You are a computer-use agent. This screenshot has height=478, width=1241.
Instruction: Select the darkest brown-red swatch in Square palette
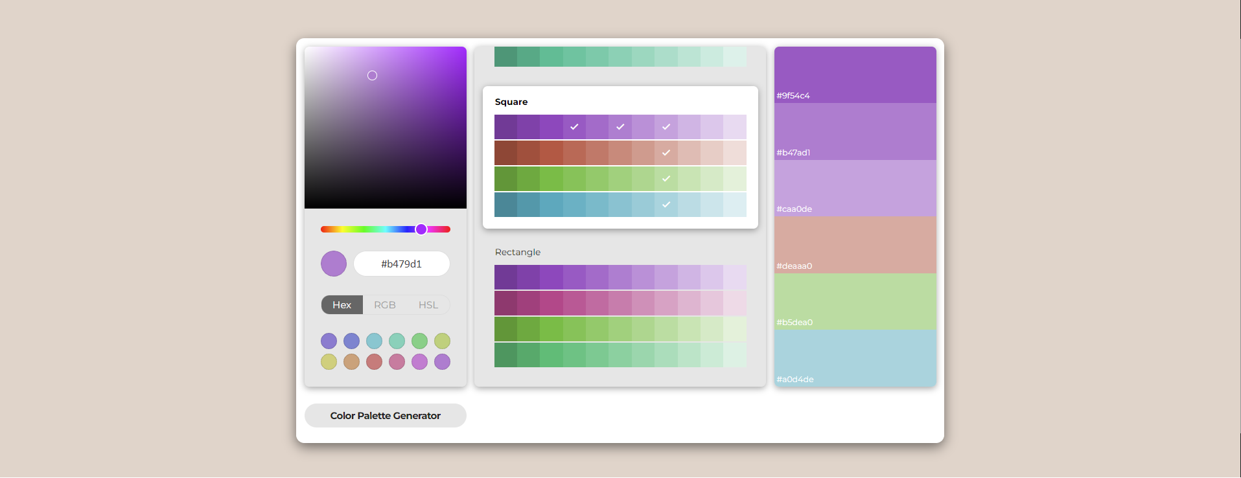(505, 153)
